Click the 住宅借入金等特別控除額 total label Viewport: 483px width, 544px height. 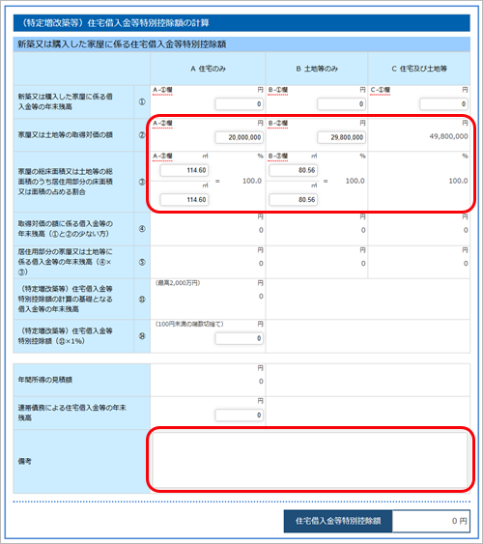(x=338, y=521)
